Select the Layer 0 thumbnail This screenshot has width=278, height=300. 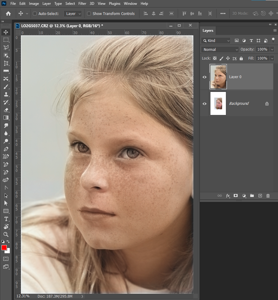coord(218,77)
